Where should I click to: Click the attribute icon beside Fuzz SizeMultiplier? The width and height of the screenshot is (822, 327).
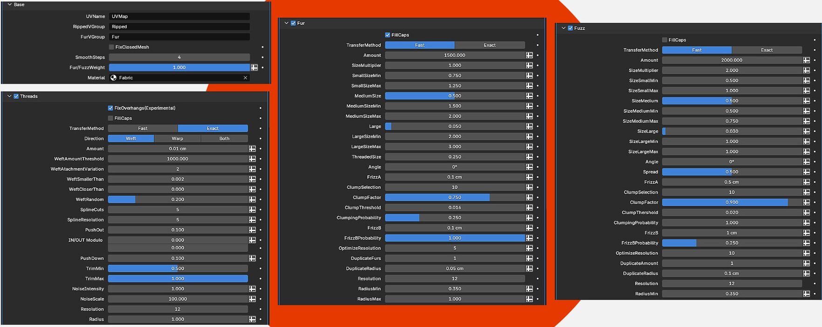click(806, 71)
